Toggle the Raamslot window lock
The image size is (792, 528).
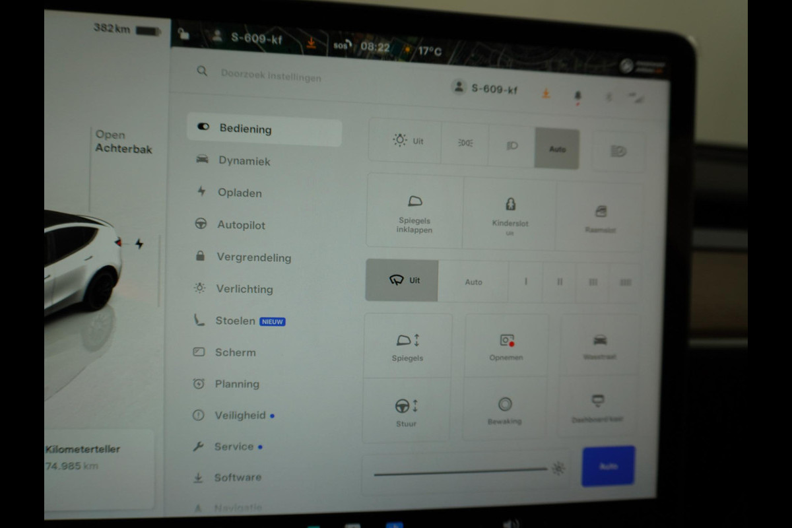tap(601, 216)
